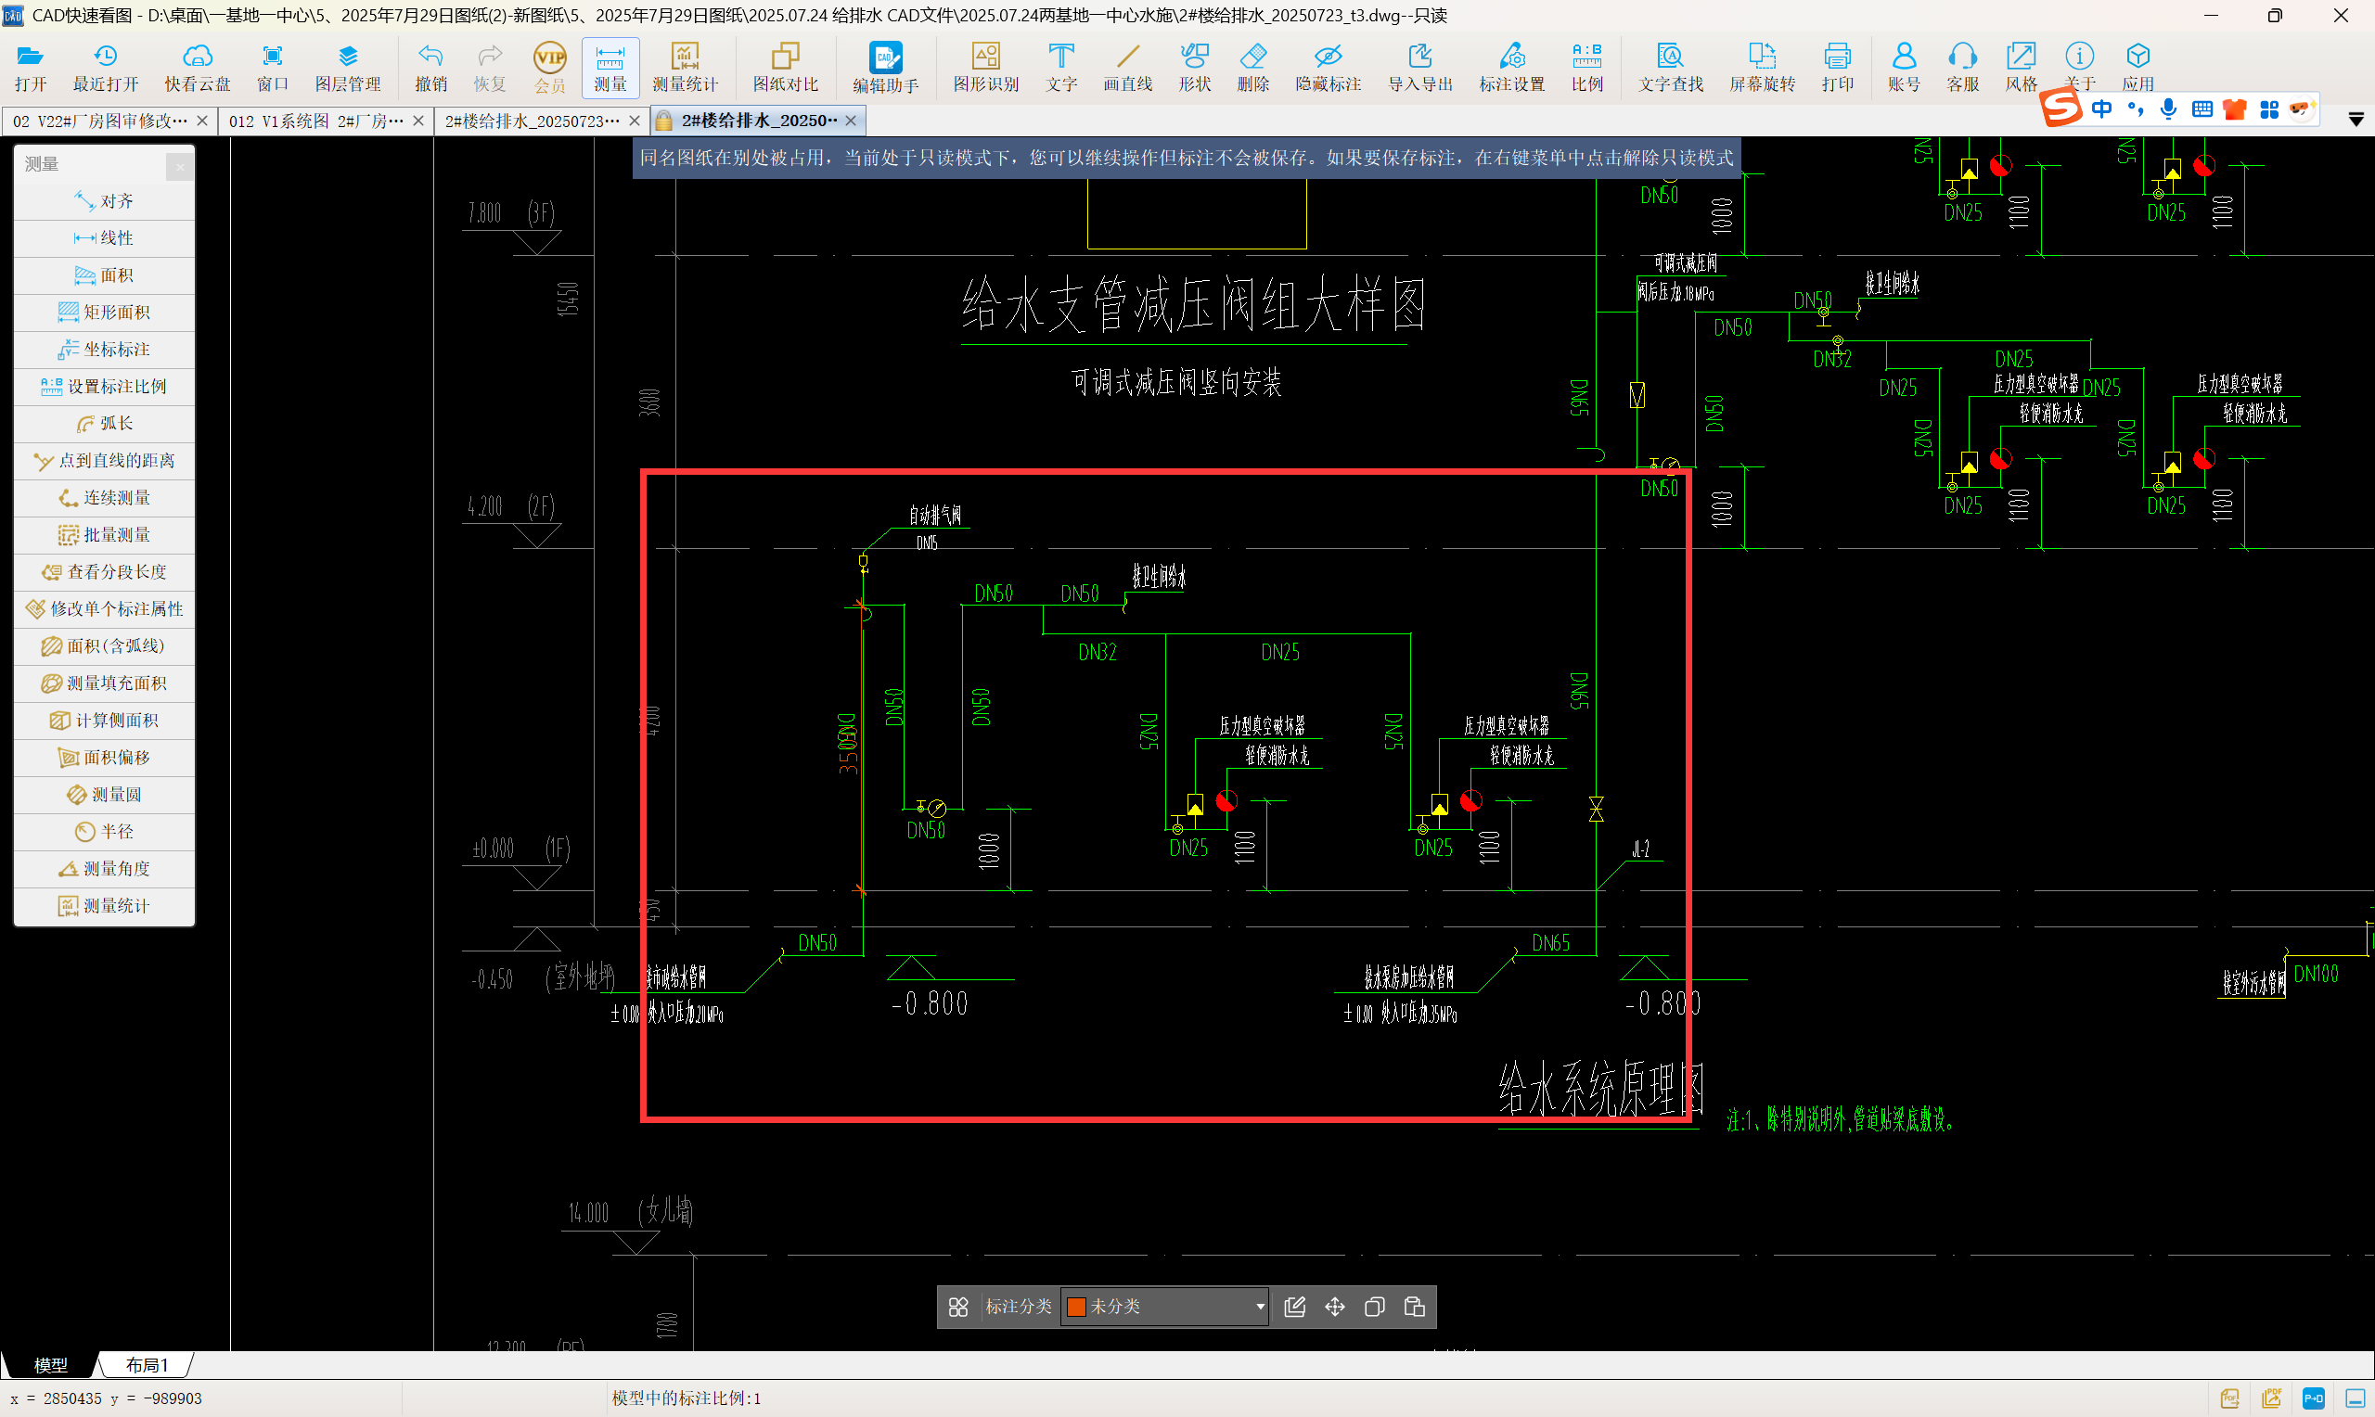
Task: Expand the tab list dropdown arrow
Action: tap(2356, 121)
